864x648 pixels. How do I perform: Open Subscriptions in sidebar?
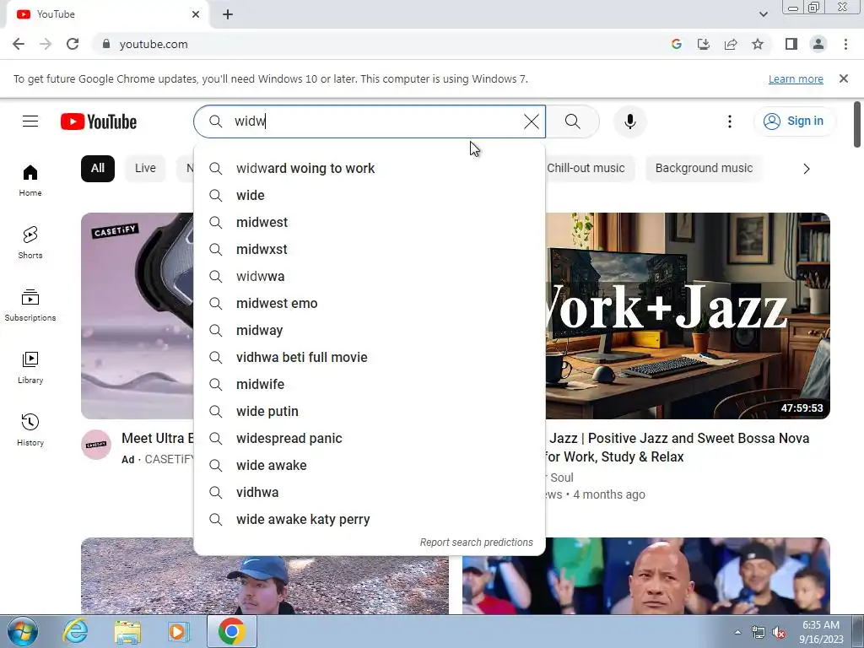30,305
